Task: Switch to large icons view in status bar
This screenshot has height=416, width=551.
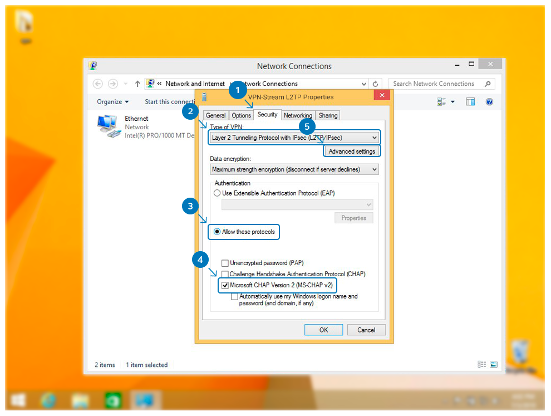Action: pyautogui.click(x=494, y=364)
